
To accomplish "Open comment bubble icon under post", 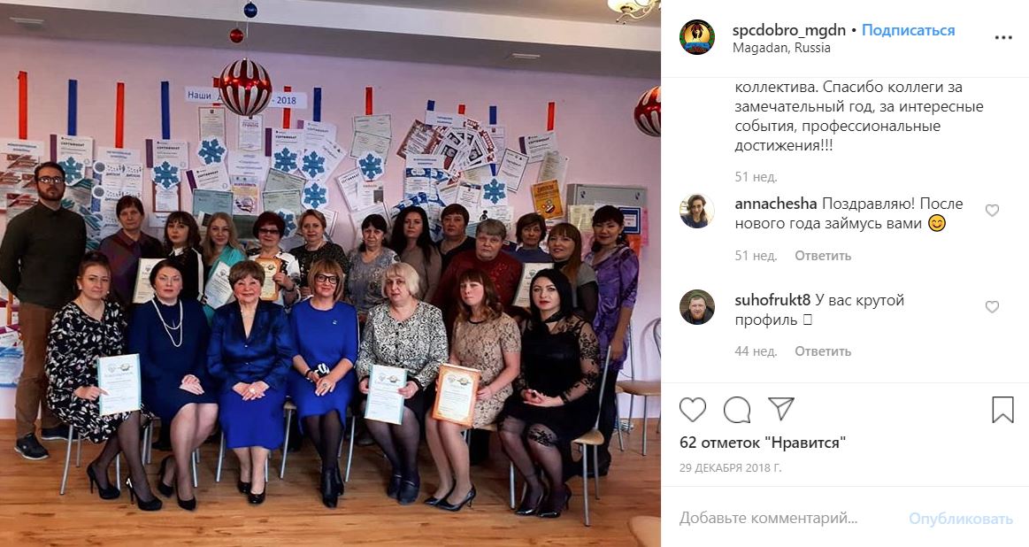I will click(x=737, y=410).
